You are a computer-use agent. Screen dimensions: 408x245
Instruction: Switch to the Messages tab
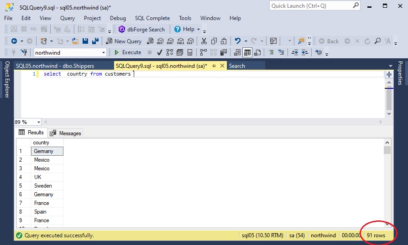pyautogui.click(x=66, y=133)
